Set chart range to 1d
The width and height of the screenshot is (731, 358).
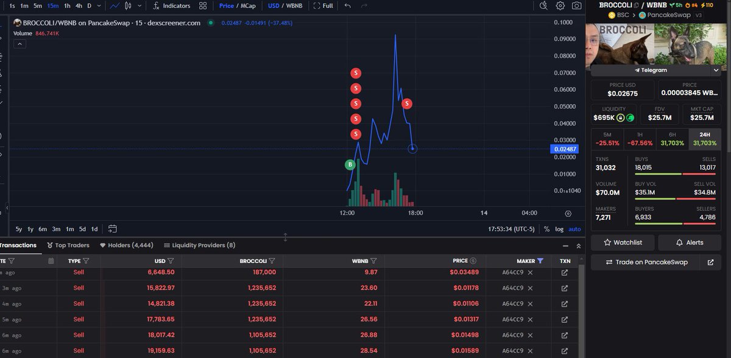[x=94, y=229]
